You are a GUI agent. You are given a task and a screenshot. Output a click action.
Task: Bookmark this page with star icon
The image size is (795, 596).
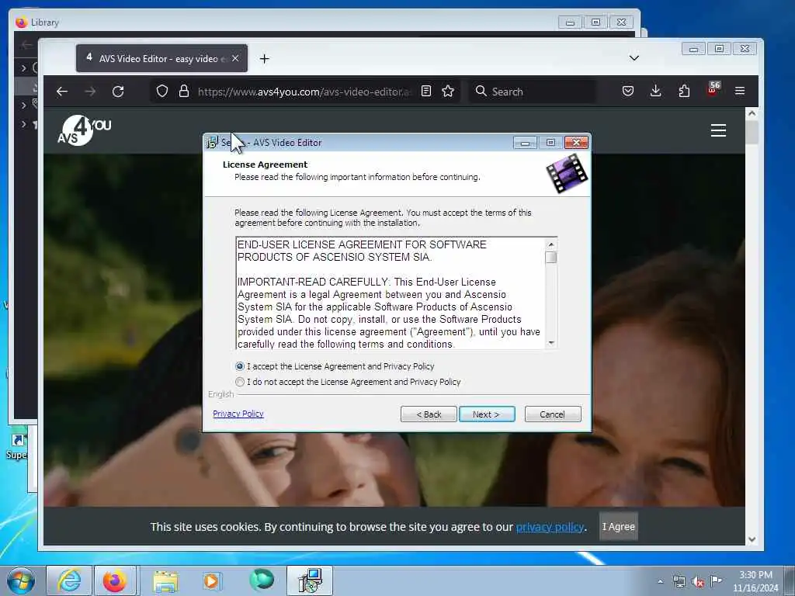[448, 92]
